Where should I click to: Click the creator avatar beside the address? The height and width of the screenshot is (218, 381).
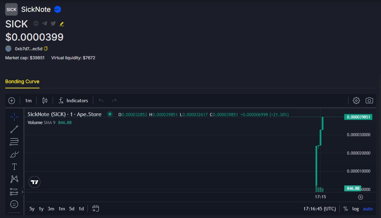[x=8, y=49]
